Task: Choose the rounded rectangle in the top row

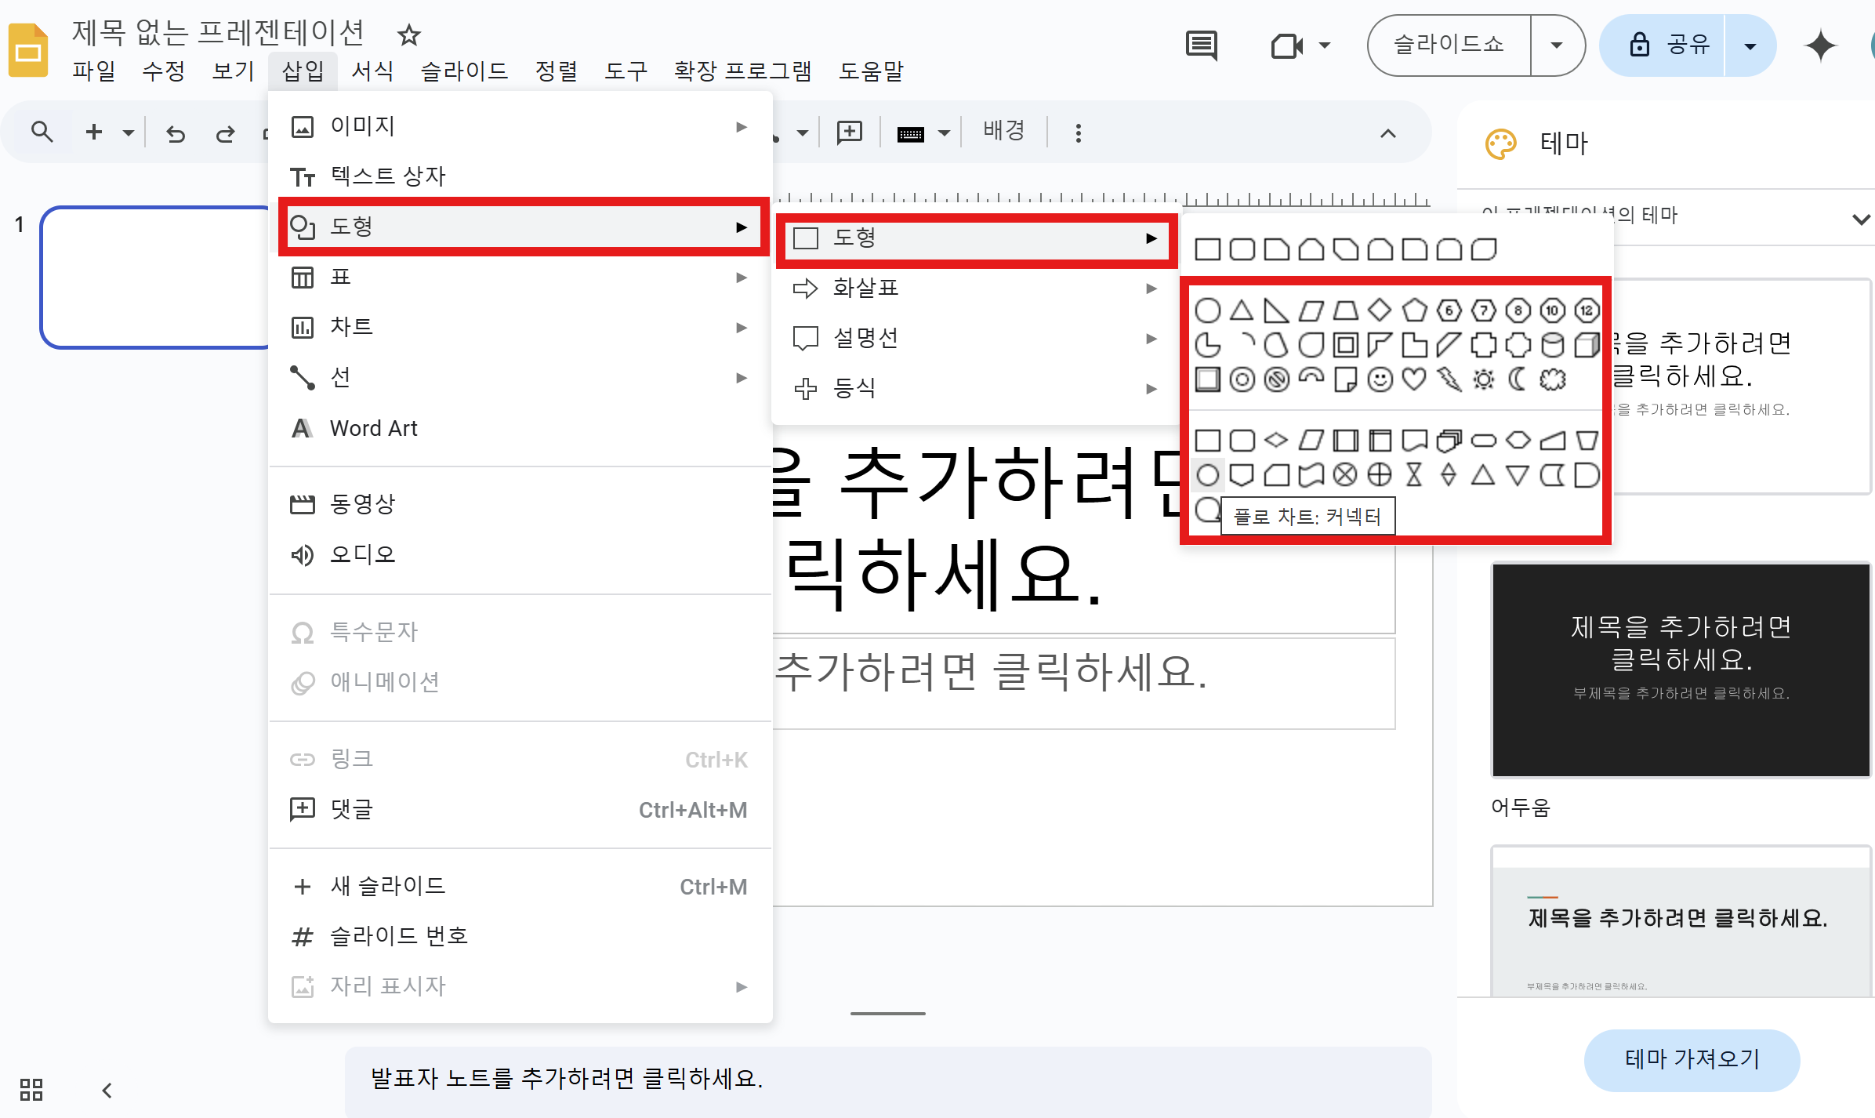Action: tap(1242, 249)
